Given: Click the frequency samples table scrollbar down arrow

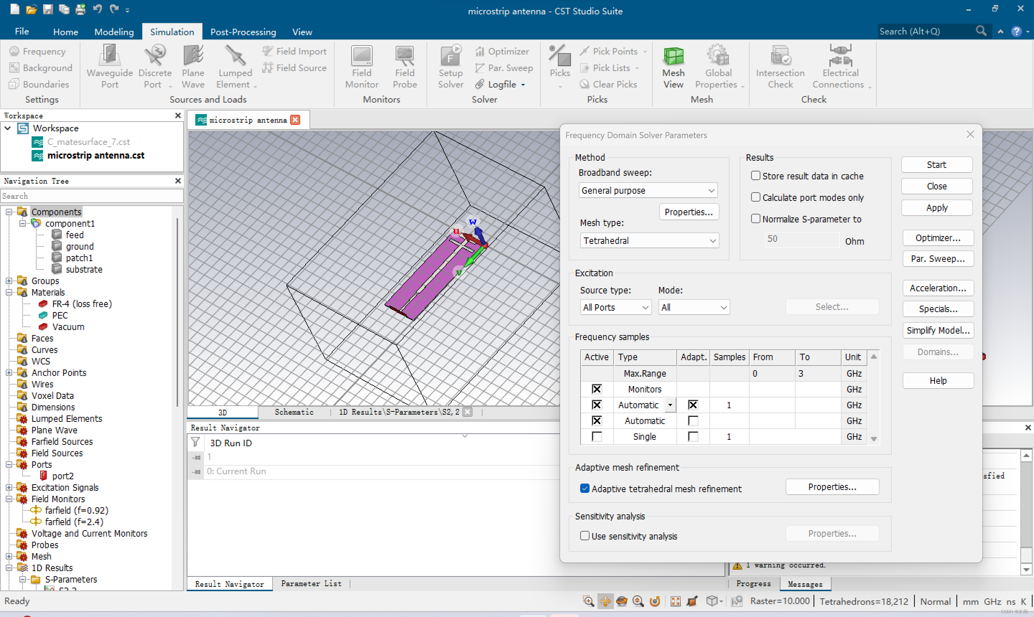Looking at the screenshot, I should click(x=874, y=439).
